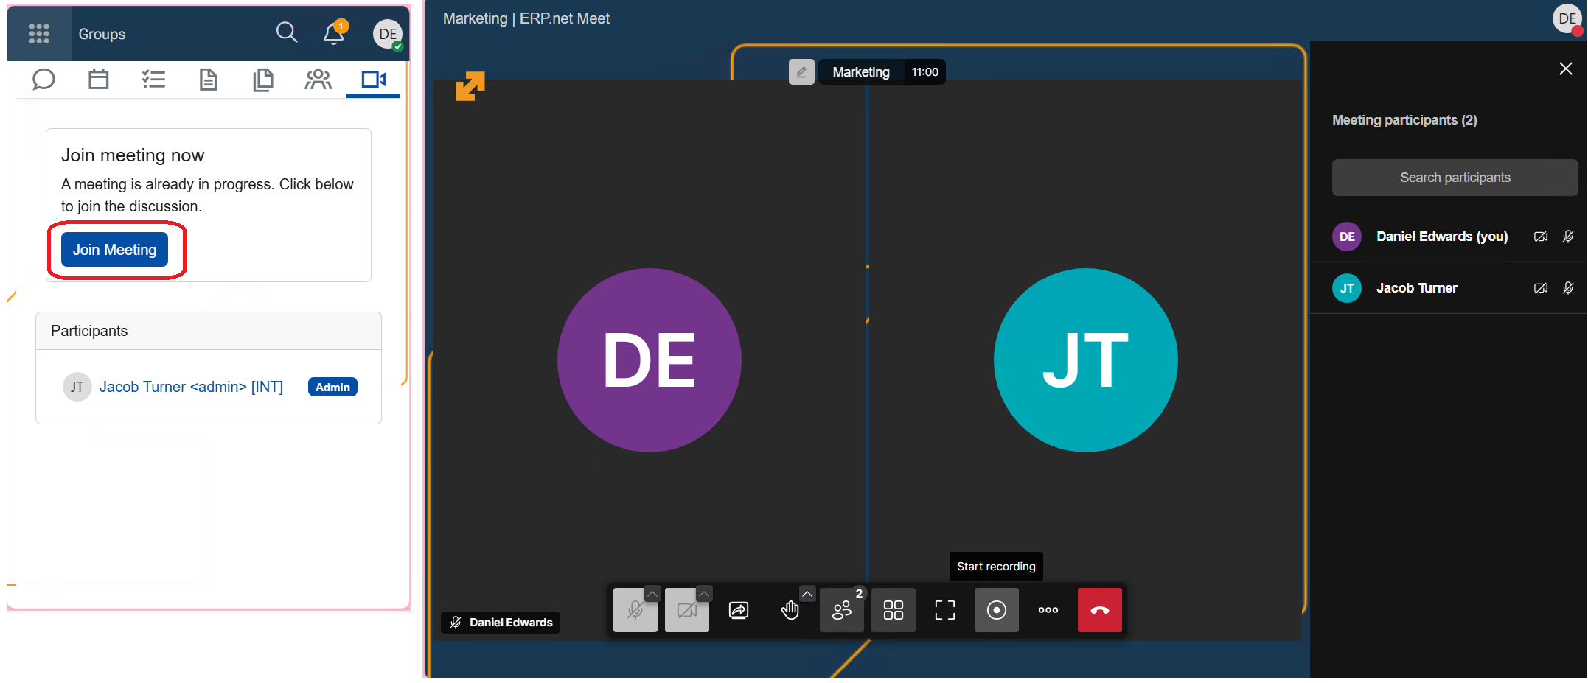Switch to the members tab
The width and height of the screenshot is (1588, 683).
(x=318, y=79)
